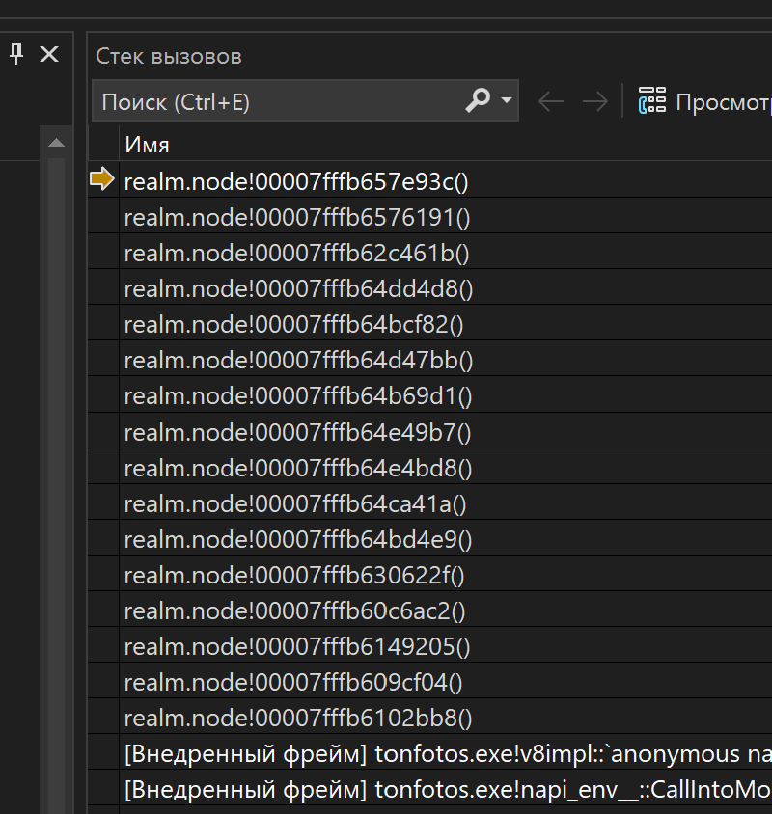The image size is (772, 814).
Task: Close the left docked panel
Action: 49,54
